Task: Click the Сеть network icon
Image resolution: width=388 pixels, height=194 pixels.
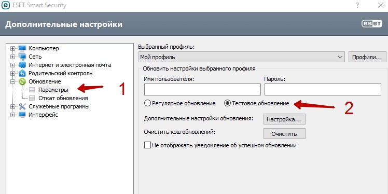Action: 22,57
